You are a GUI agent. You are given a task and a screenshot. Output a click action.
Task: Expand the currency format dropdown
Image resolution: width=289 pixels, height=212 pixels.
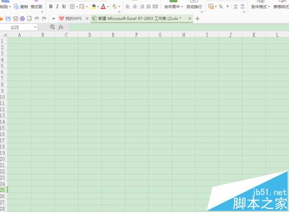[216, 7]
